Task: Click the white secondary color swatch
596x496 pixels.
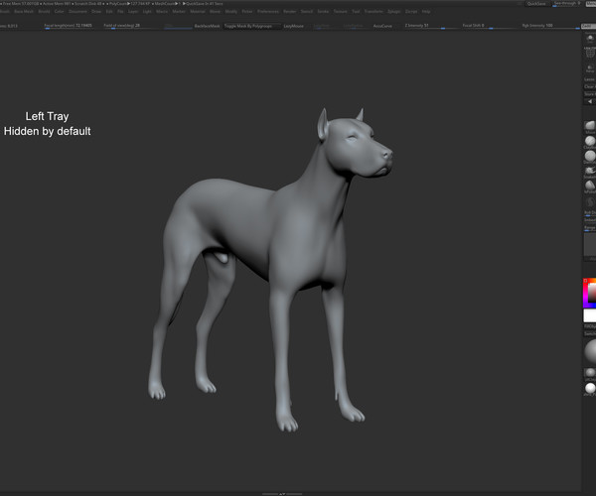Action: [x=590, y=315]
